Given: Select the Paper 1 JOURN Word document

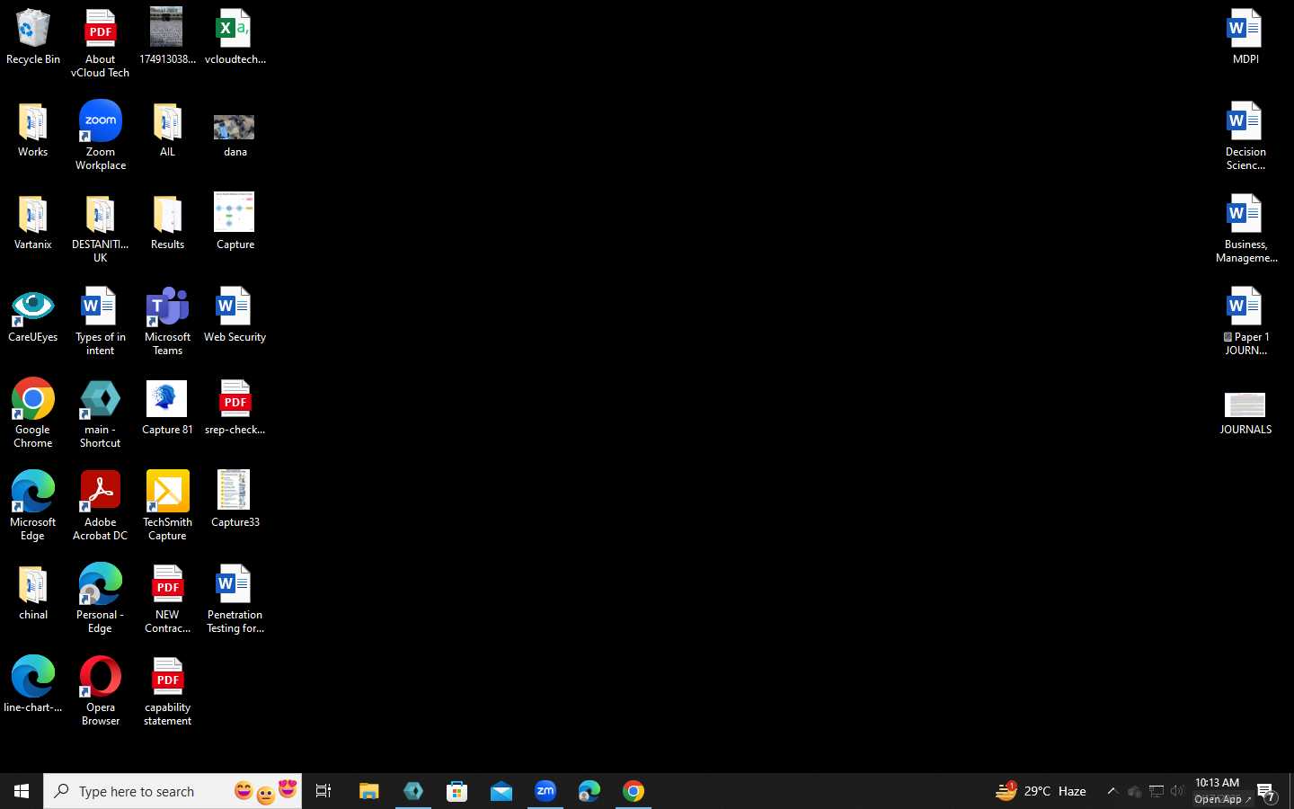Looking at the screenshot, I should coord(1245,321).
